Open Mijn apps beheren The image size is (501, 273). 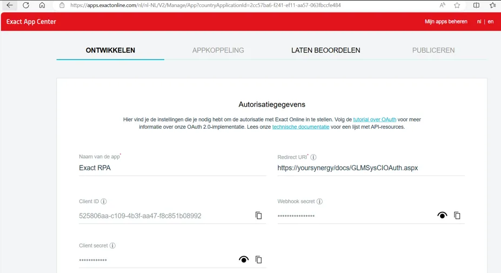click(x=446, y=22)
